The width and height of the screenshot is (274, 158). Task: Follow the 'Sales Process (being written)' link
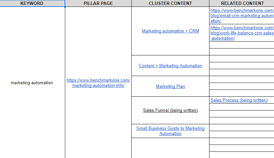(239, 100)
